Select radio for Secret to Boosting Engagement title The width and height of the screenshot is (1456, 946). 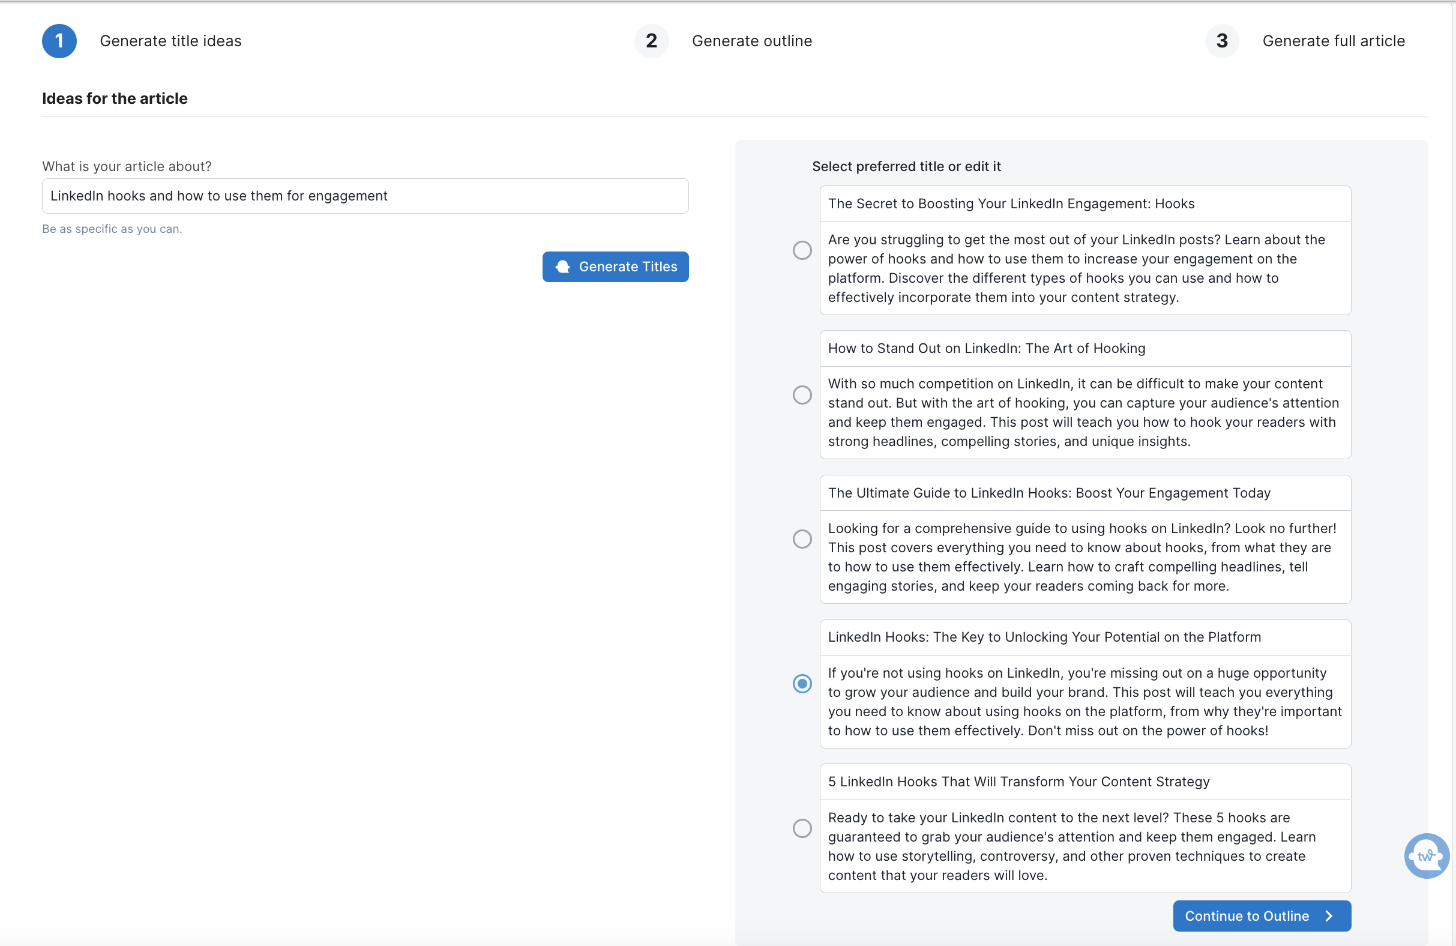click(802, 250)
